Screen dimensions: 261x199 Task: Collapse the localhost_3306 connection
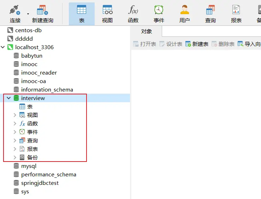point(3,47)
